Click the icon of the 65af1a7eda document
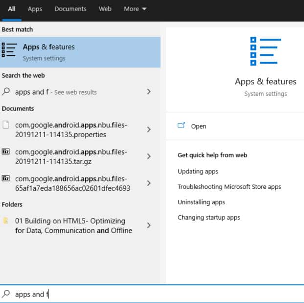The width and height of the screenshot is (304, 303). pyautogui.click(x=6, y=179)
